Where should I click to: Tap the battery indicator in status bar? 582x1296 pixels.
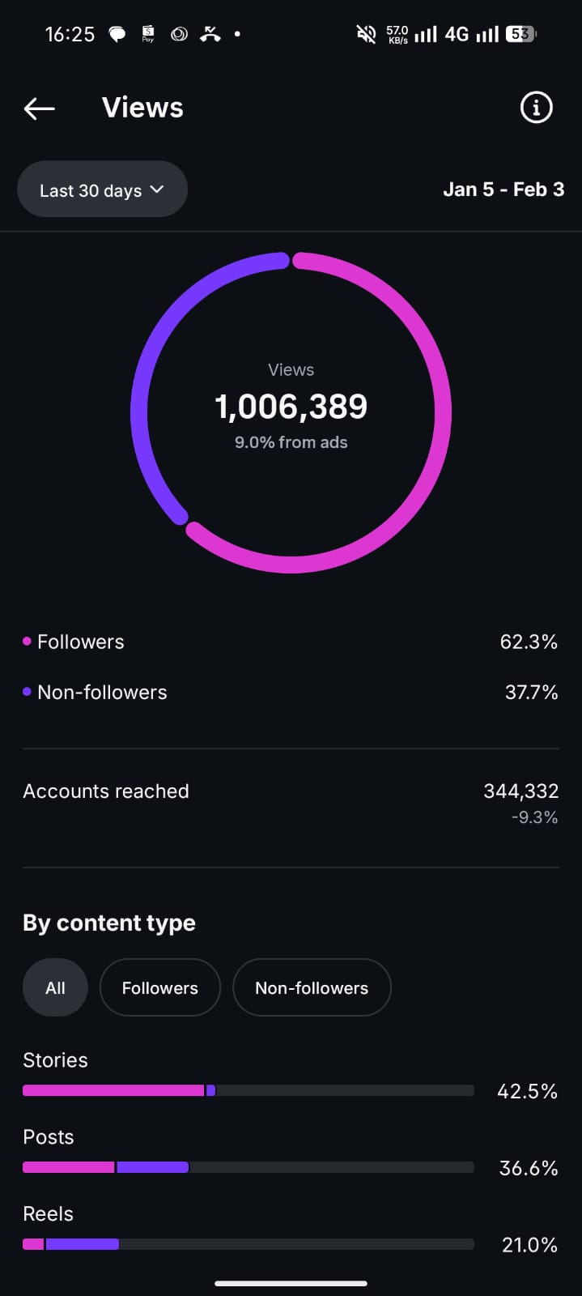[520, 34]
